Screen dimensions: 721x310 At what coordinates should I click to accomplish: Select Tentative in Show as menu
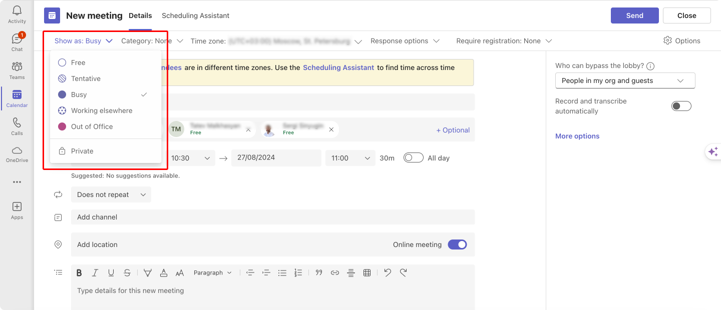tap(106, 78)
